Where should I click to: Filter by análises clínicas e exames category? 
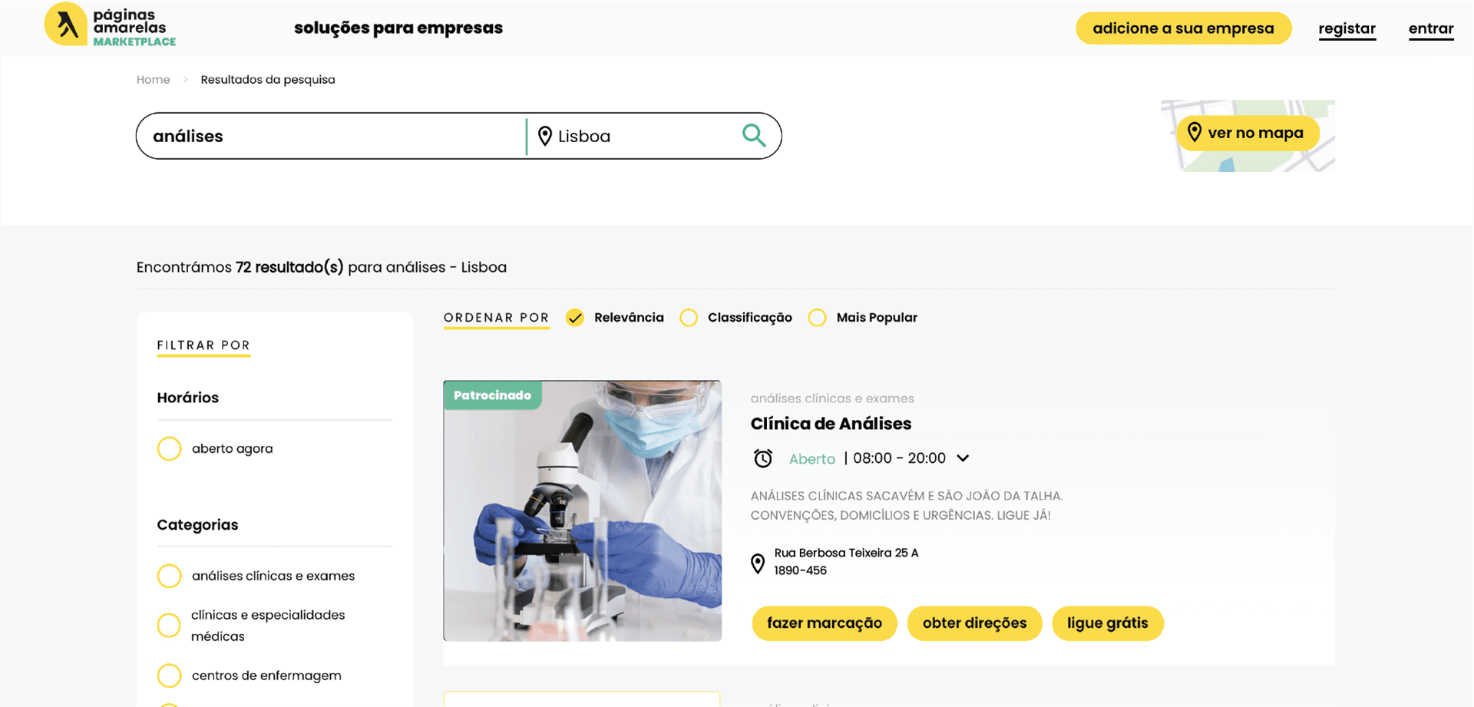[x=170, y=576]
